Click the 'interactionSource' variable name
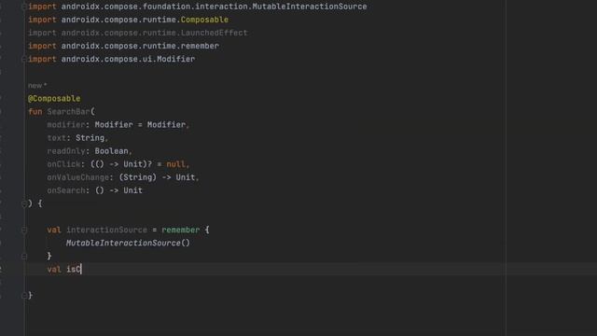Image resolution: width=597 pixels, height=336 pixels. click(x=106, y=231)
